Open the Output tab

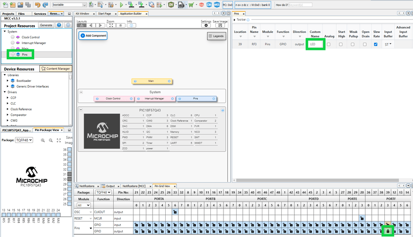tap(110, 186)
